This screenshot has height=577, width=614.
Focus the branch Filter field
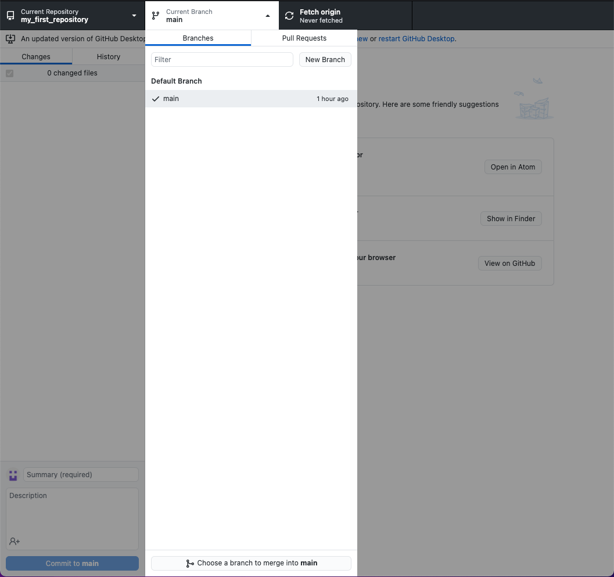(222, 59)
